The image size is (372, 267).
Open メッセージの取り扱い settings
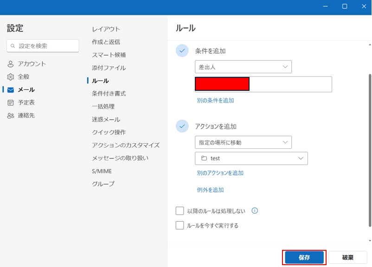point(120,158)
